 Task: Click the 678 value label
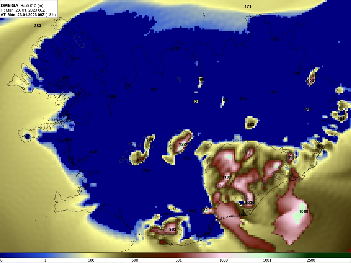140,160
